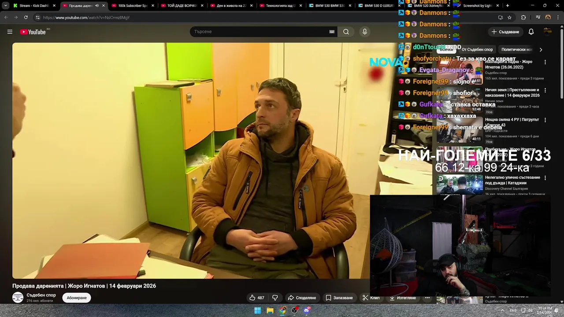Open YouTube notifications bell
The height and width of the screenshot is (317, 564).
[531, 32]
